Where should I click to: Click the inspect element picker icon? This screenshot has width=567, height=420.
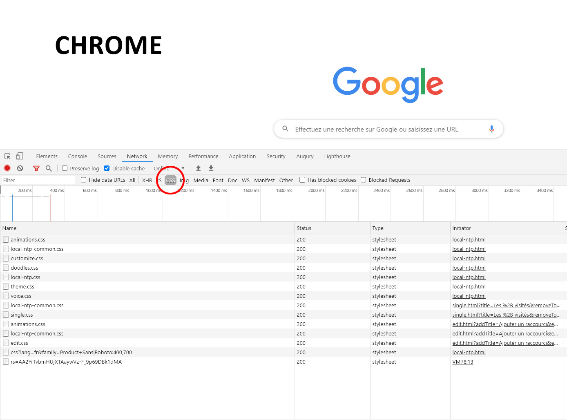coord(7,156)
